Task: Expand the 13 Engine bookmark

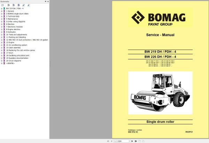Action: coord(2,42)
